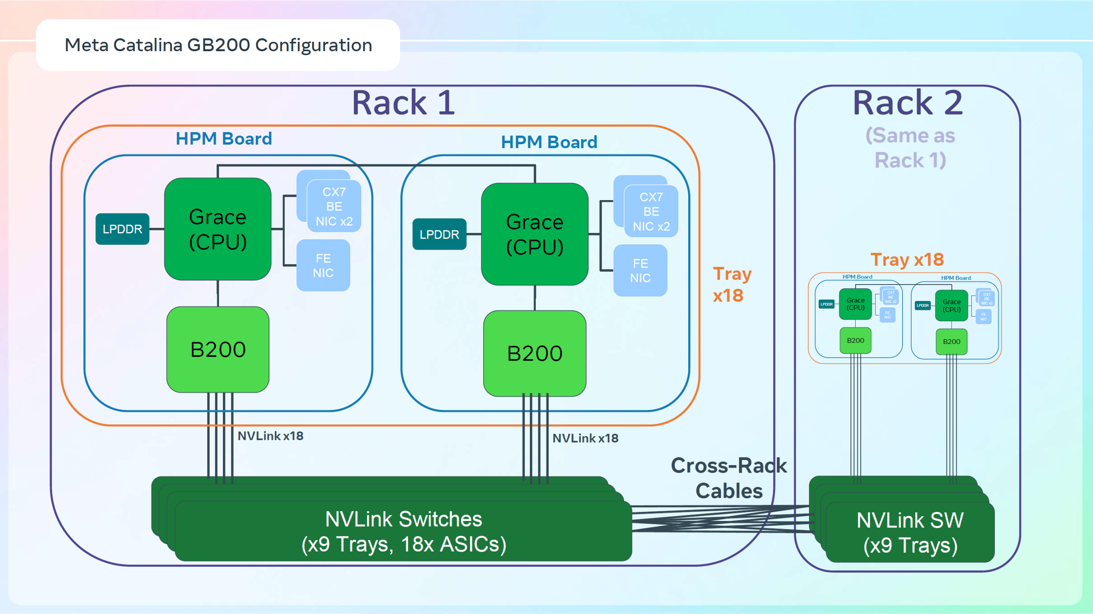Click the left LPDDR memory box
Image resolution: width=1093 pixels, height=614 pixels.
[123, 229]
